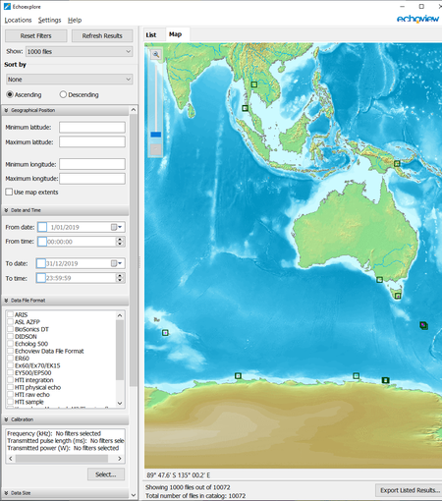This screenshot has width=442, height=501.
Task: Select Descending sort order
Action: coord(63,94)
